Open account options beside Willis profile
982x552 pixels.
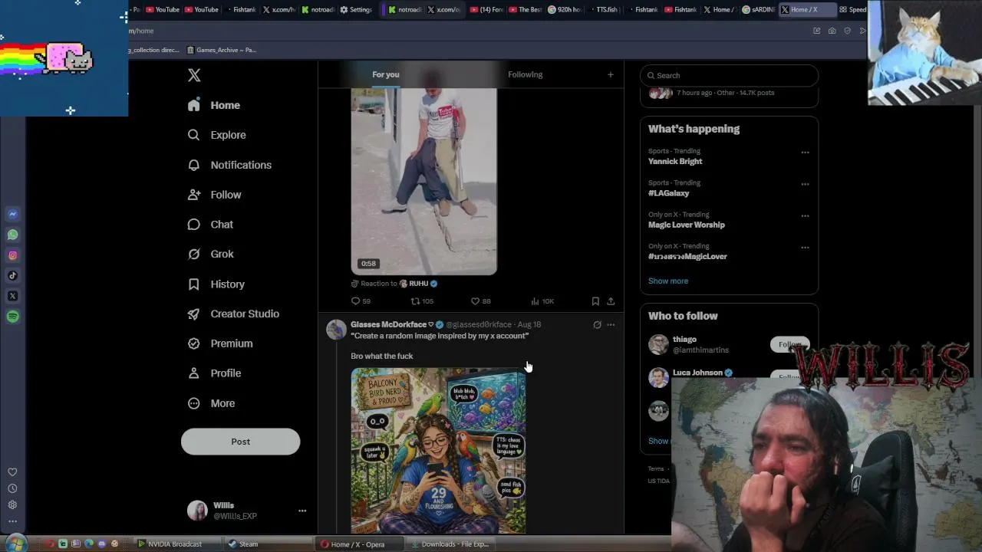[x=302, y=511]
